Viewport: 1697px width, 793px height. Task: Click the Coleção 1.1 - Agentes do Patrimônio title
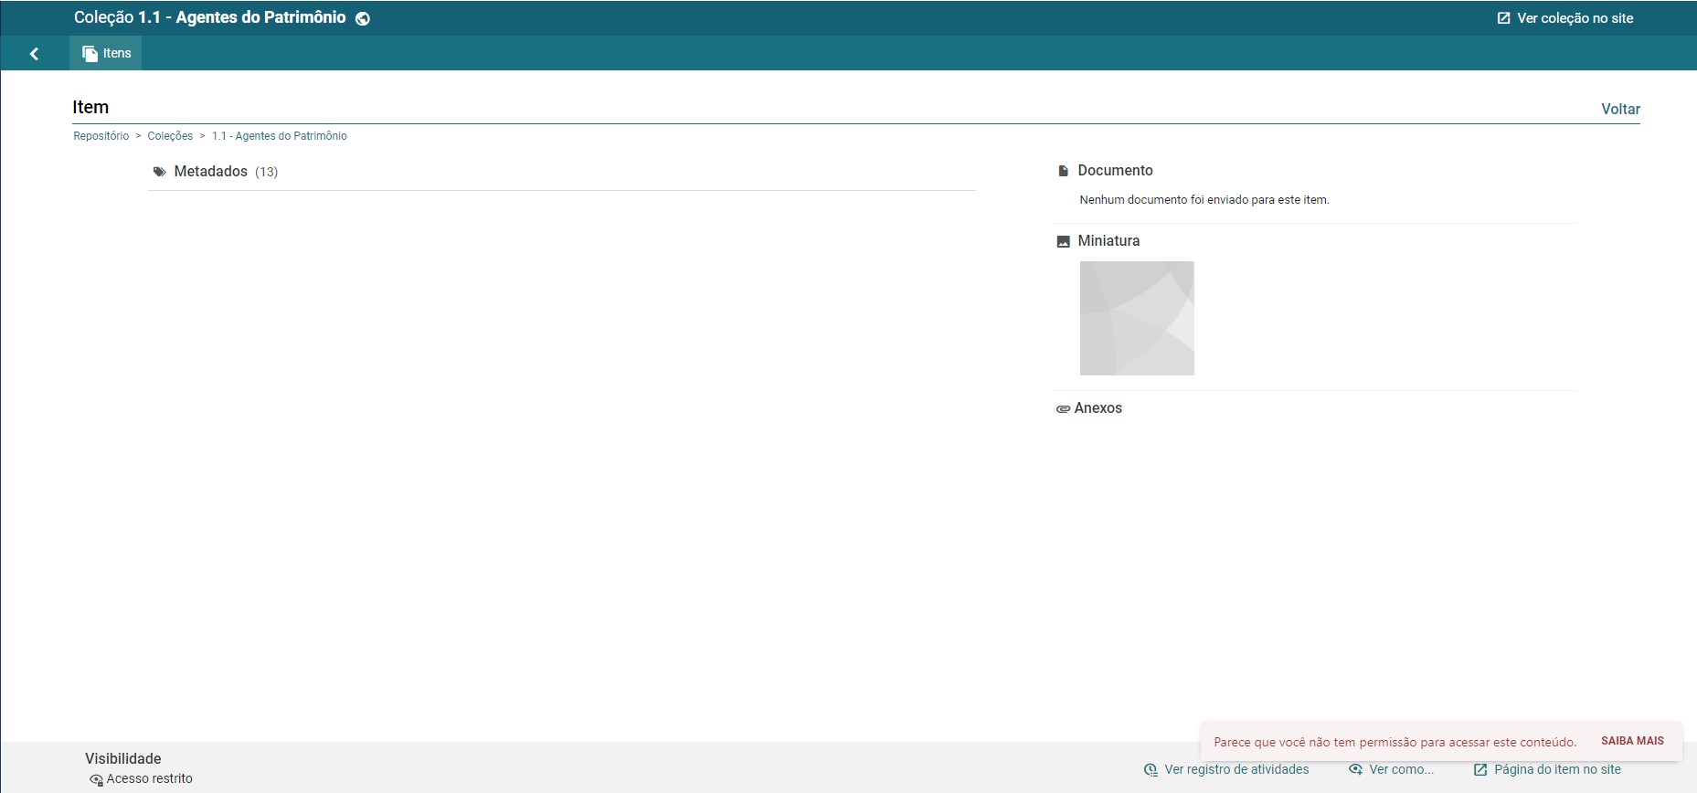[x=210, y=17]
